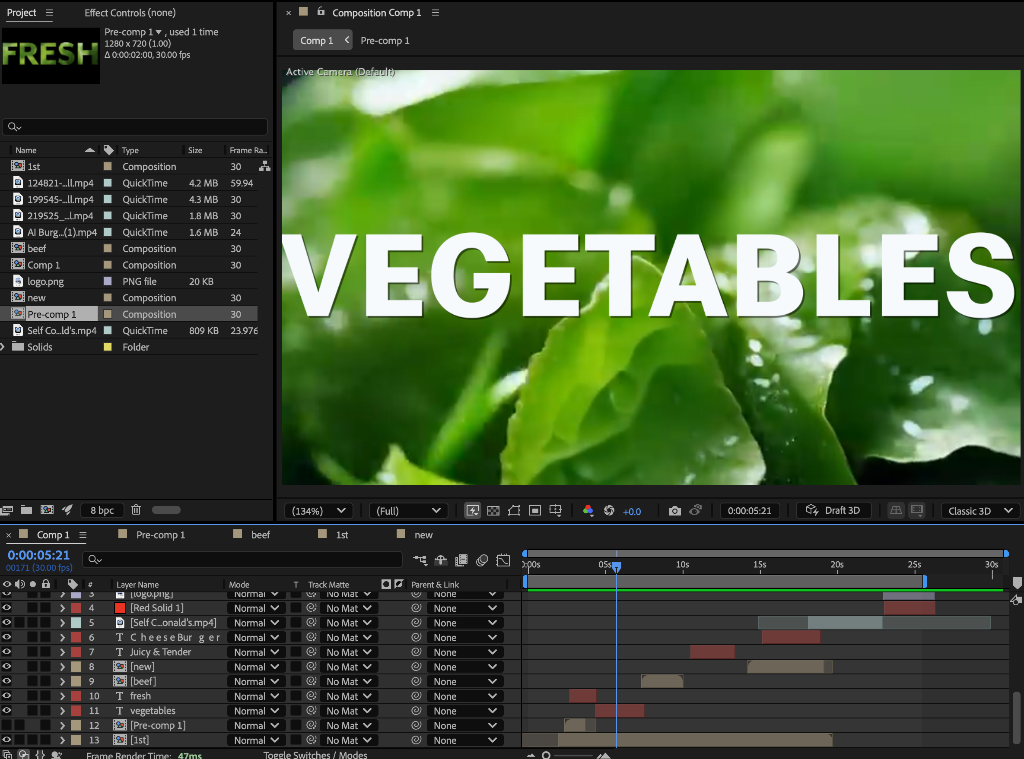Enable motion blur switch in the timeline
The height and width of the screenshot is (759, 1024).
(x=482, y=560)
